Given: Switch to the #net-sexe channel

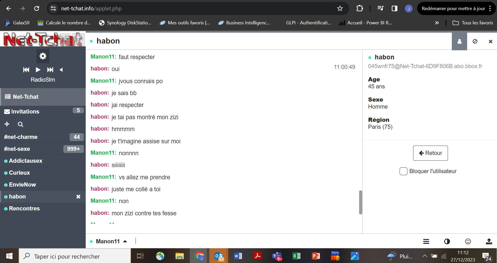Looking at the screenshot, I should pos(43,149).
